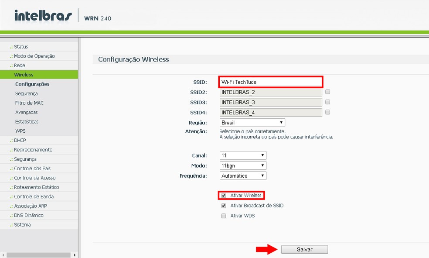Click the SSID2 field INTELBRAS_2

(271, 92)
